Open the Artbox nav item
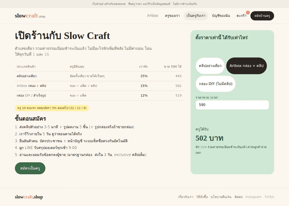Screen dimensions: 289x206 [x=153, y=16]
